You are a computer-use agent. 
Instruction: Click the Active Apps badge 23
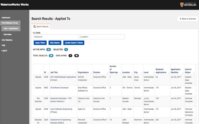click(49, 50)
